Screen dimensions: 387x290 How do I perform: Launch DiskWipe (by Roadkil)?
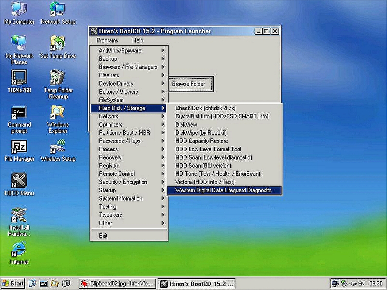click(x=224, y=133)
